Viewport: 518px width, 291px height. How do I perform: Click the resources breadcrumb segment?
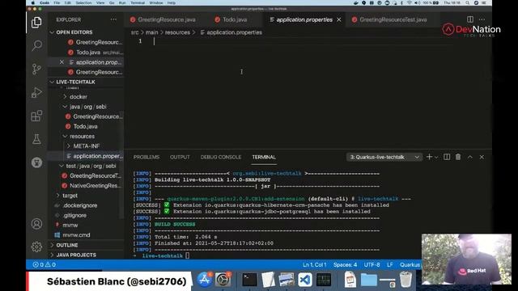pos(177,32)
